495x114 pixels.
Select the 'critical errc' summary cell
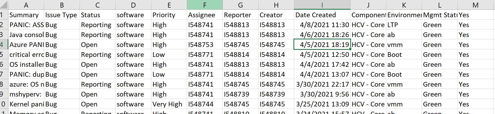pos(26,55)
